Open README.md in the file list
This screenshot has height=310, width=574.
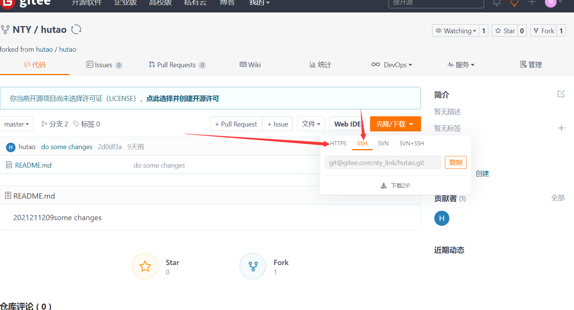point(33,165)
